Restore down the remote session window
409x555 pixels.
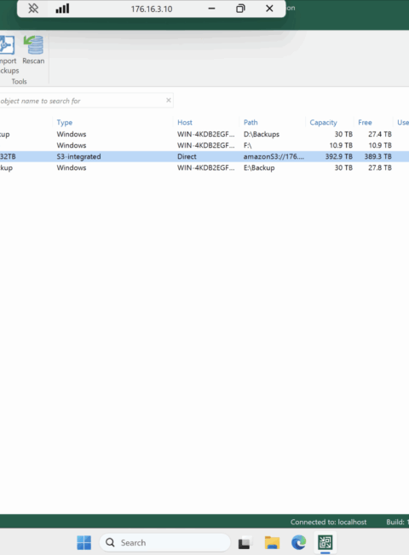240,9
